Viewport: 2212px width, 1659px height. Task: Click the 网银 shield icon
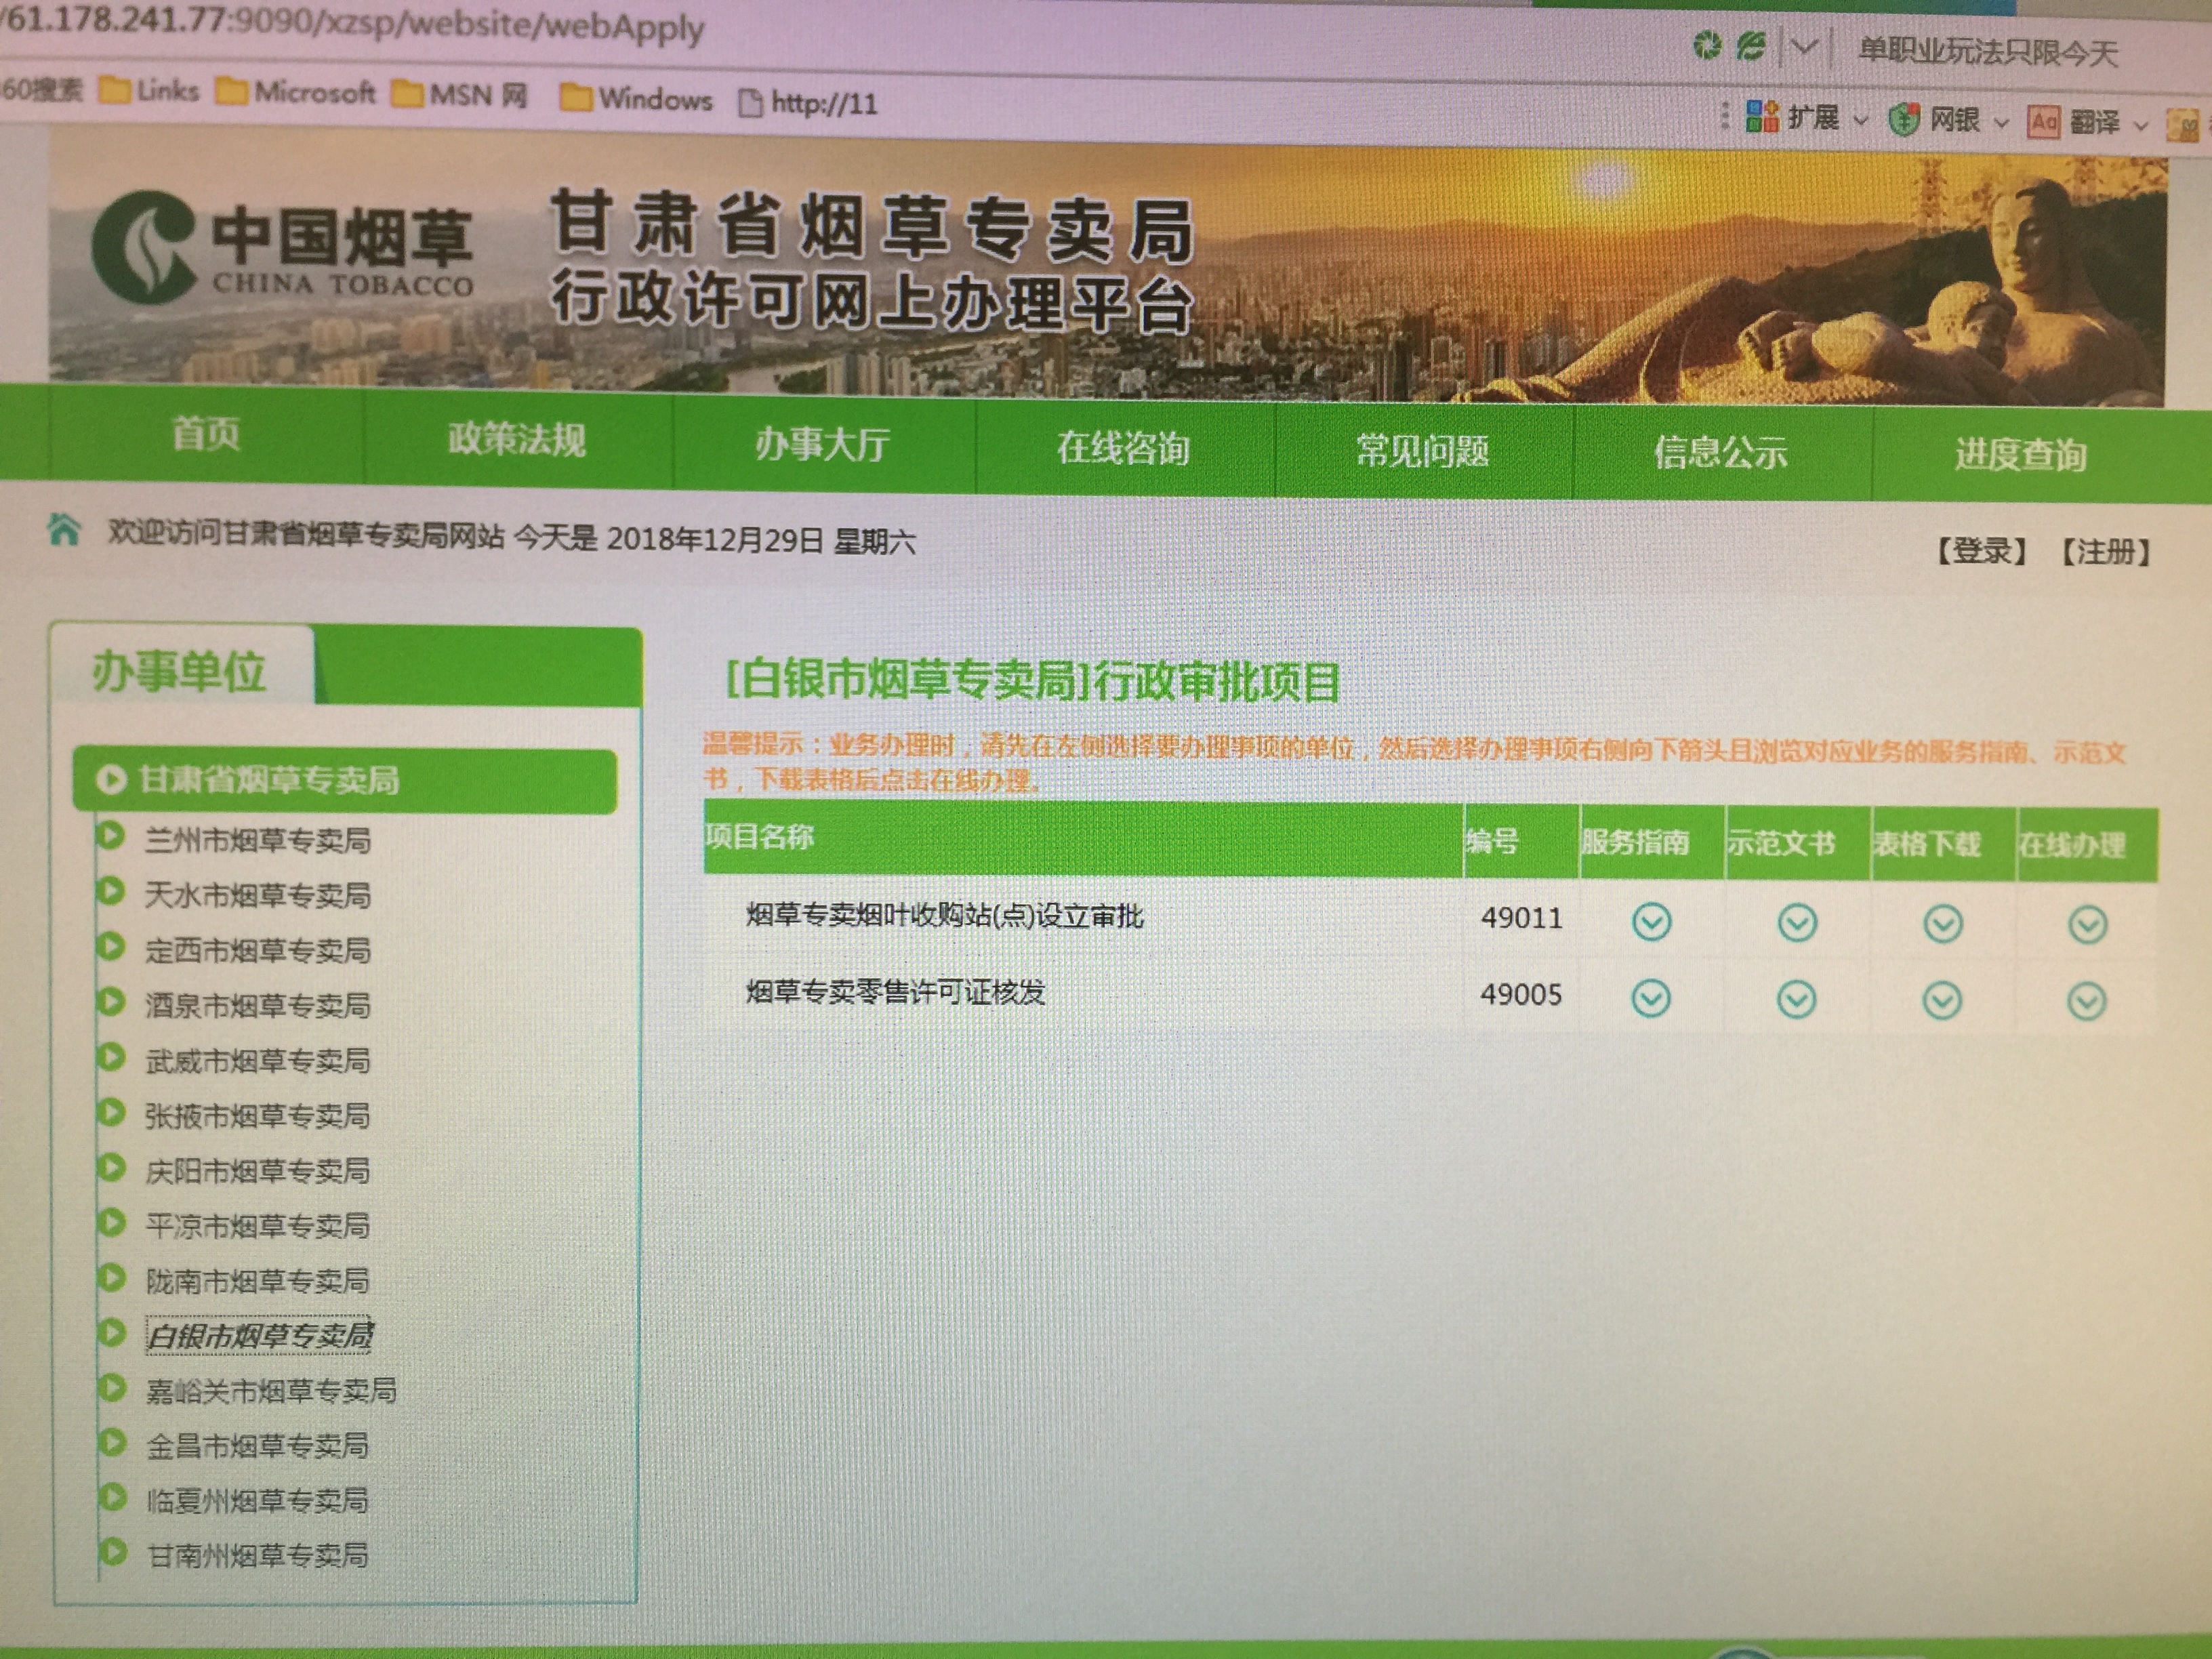coord(1904,120)
